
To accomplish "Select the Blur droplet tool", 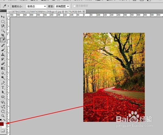I will [3, 73].
